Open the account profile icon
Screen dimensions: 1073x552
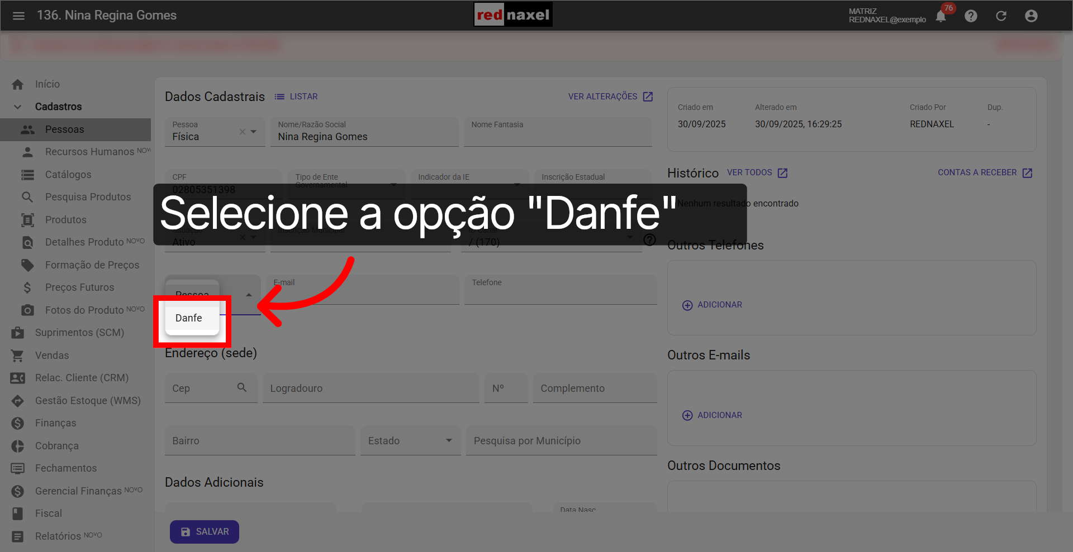tap(1031, 16)
